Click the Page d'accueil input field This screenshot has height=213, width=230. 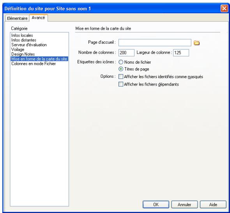(155, 43)
